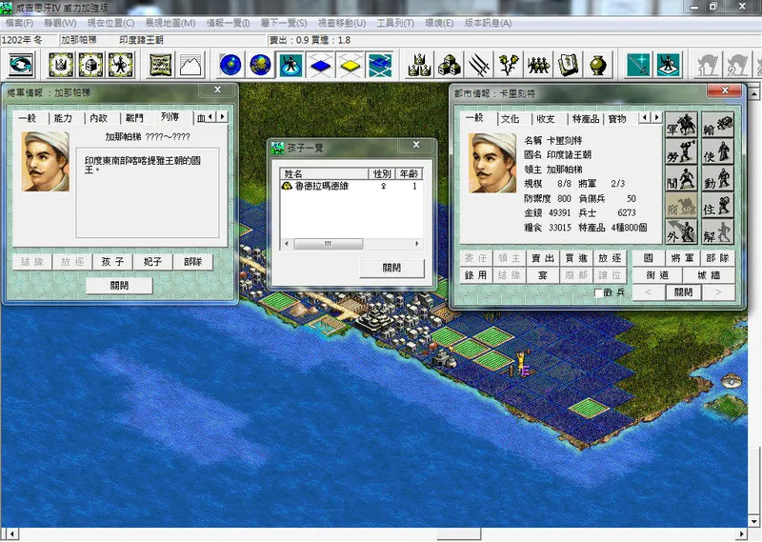
Task: Toggle the stacked teal tiles toolbar icon
Action: click(380, 65)
